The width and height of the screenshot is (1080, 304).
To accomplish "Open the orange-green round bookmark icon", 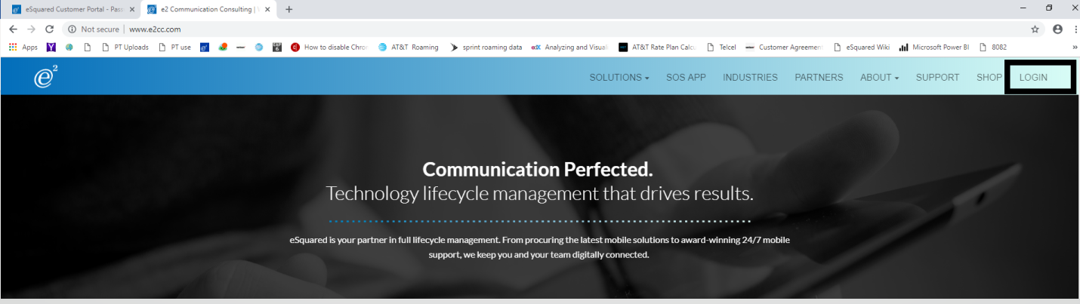I will coord(223,47).
